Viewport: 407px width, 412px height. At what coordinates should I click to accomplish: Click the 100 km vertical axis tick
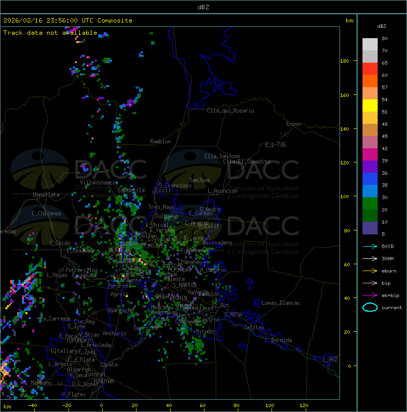tap(344, 197)
